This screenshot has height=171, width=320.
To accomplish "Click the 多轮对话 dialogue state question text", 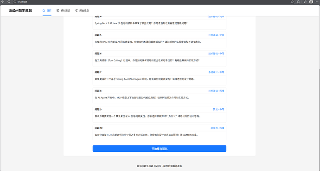I will click(x=147, y=135).
